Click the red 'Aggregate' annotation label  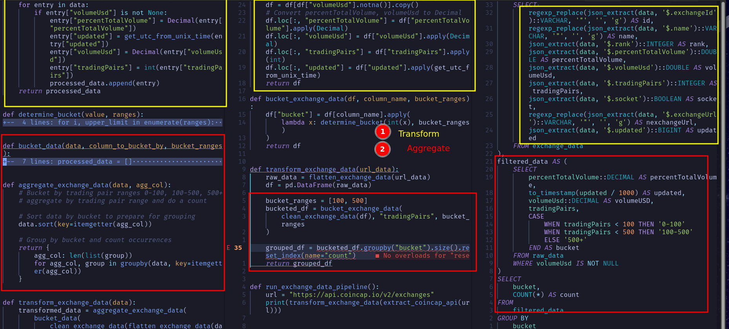click(428, 148)
